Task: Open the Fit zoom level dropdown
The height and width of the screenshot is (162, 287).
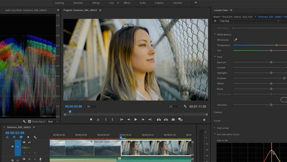Action: 93,107
